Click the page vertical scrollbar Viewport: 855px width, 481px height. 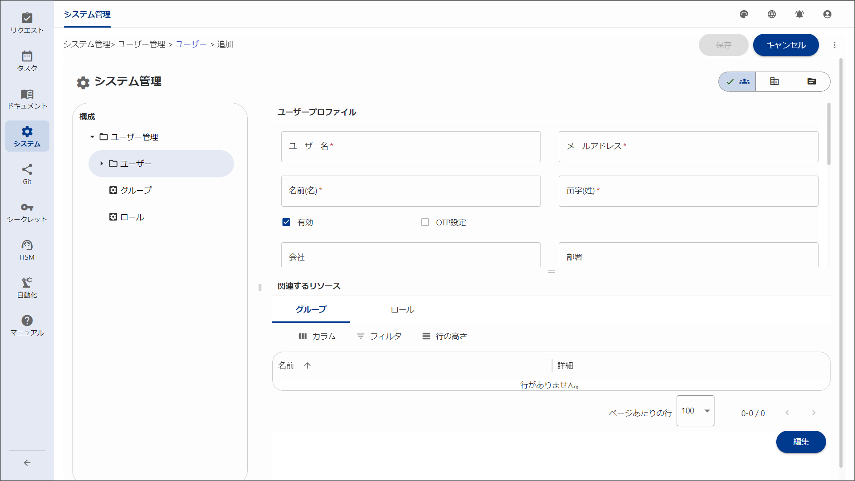coord(841,262)
